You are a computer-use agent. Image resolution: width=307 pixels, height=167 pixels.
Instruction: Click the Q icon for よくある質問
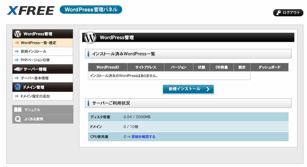point(18,119)
